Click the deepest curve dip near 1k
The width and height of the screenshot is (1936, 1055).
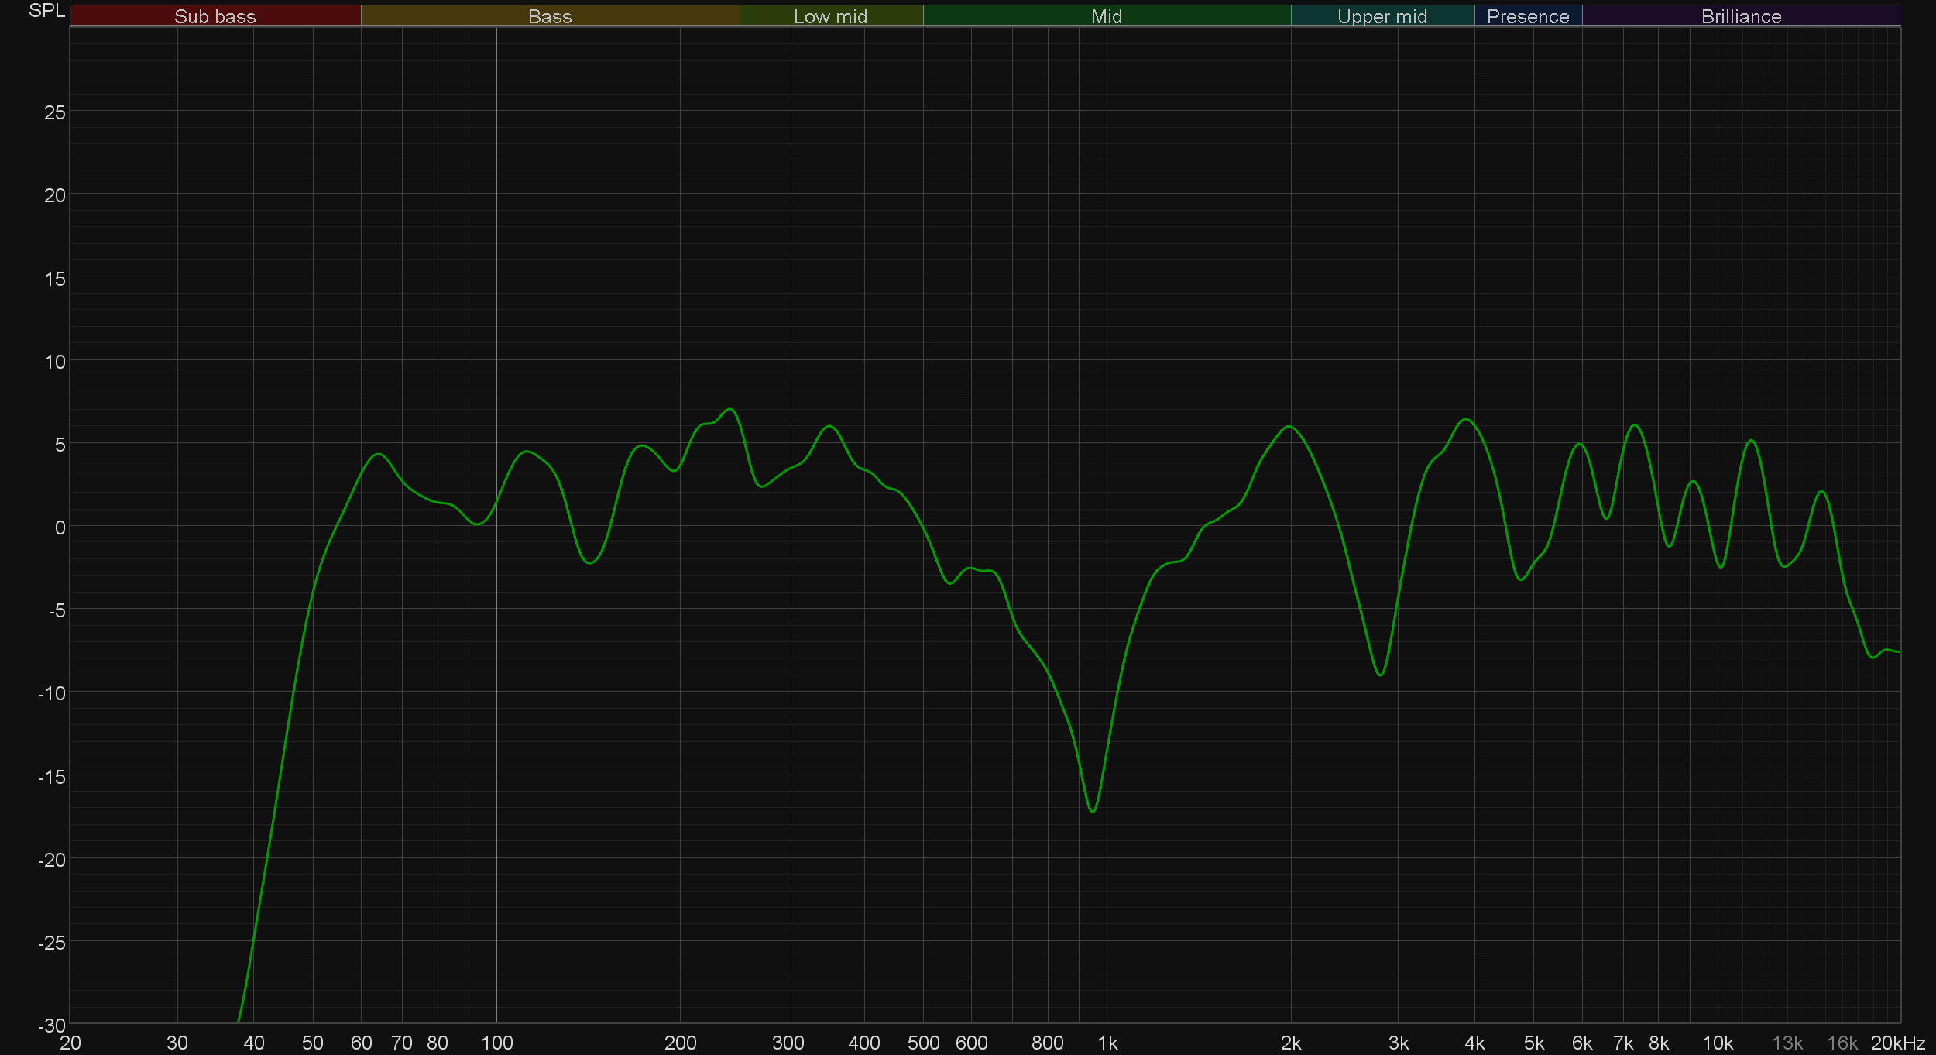pos(1092,811)
